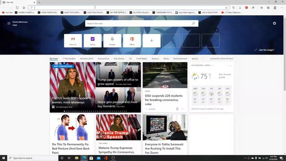Open YouTube bookmark in favorites bar

(x=7, y=13)
